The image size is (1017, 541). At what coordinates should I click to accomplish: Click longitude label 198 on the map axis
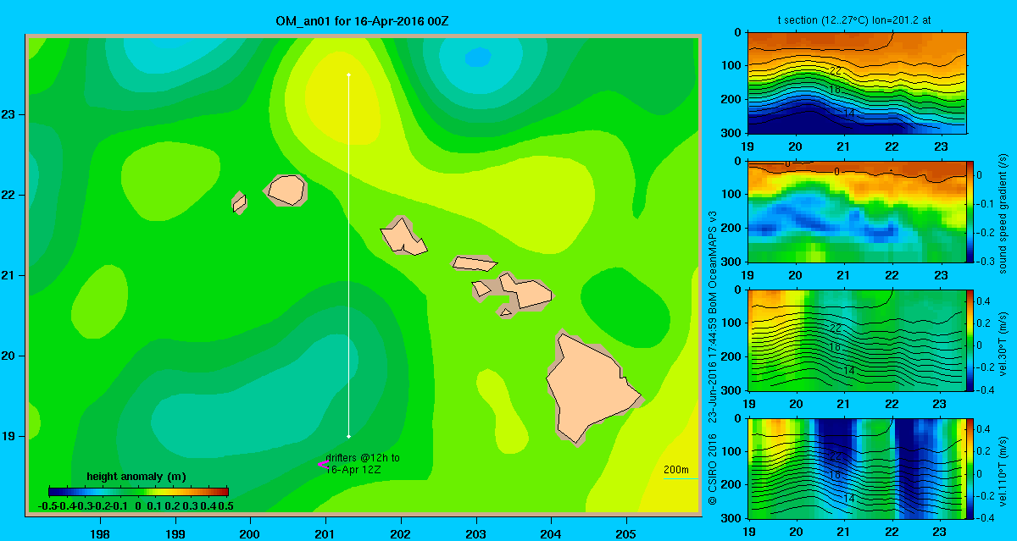click(100, 533)
